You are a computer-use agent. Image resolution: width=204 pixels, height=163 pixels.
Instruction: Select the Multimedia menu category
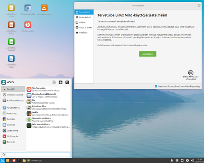(x=13, y=136)
